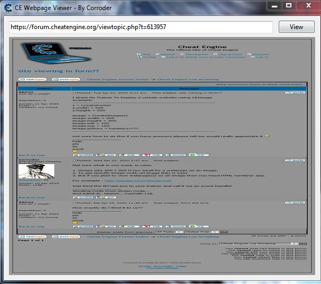
Task: Click icq icon under Akiros's last post
Action: [199, 226]
